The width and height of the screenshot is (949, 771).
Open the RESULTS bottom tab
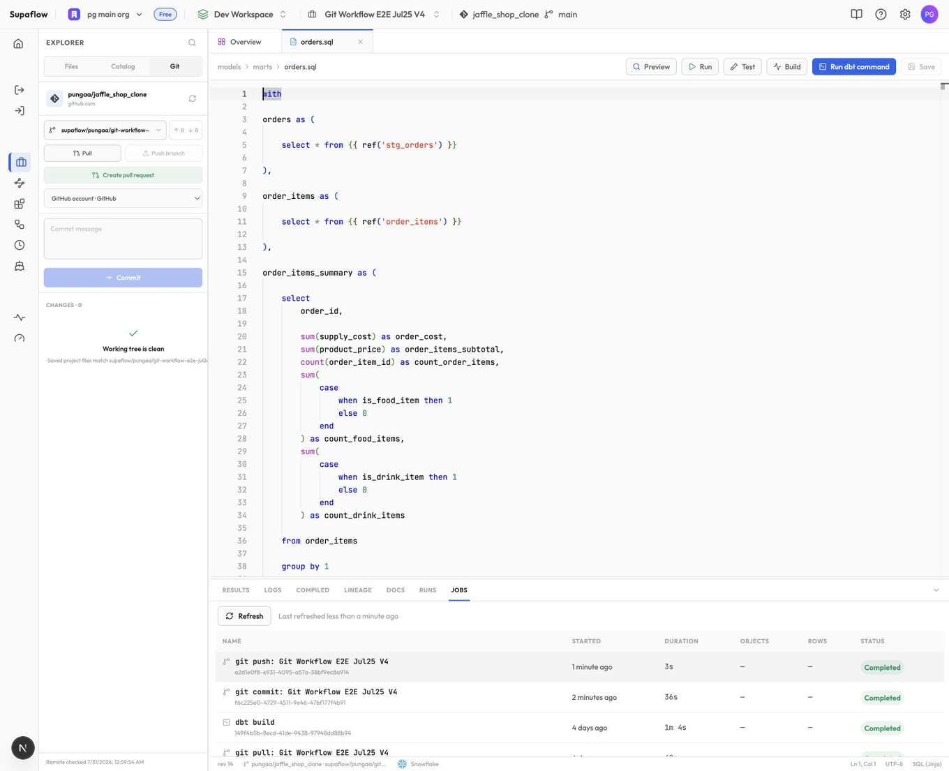coord(236,590)
